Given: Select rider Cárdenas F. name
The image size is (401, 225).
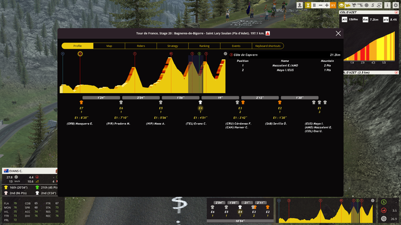Looking at the screenshot, I should [x=238, y=124].
